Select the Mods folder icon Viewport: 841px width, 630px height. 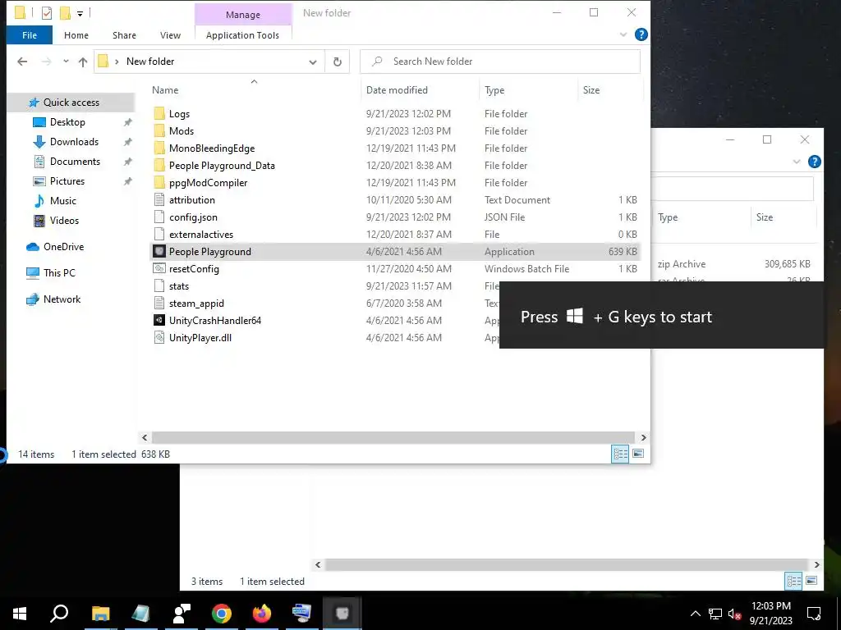pyautogui.click(x=159, y=130)
